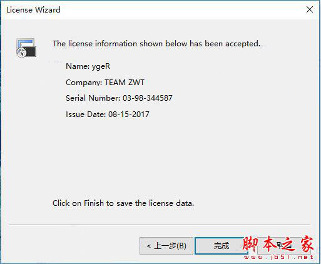
Task: Click the serial value 03-98-344587
Action: click(148, 98)
